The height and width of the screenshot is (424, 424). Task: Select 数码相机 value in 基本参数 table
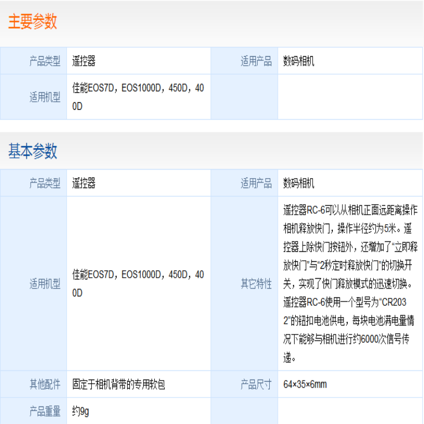[299, 183]
